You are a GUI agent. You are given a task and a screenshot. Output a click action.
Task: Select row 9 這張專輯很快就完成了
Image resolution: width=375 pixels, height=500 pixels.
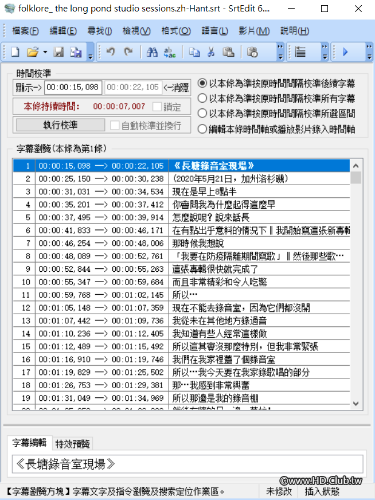tap(181, 269)
